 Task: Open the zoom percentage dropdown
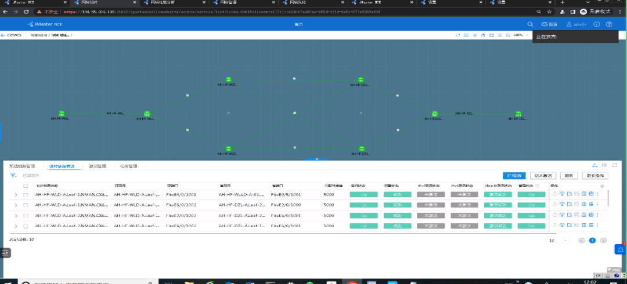point(521,35)
